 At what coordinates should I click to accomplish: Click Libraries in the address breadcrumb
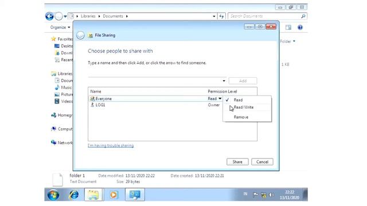[x=88, y=16]
